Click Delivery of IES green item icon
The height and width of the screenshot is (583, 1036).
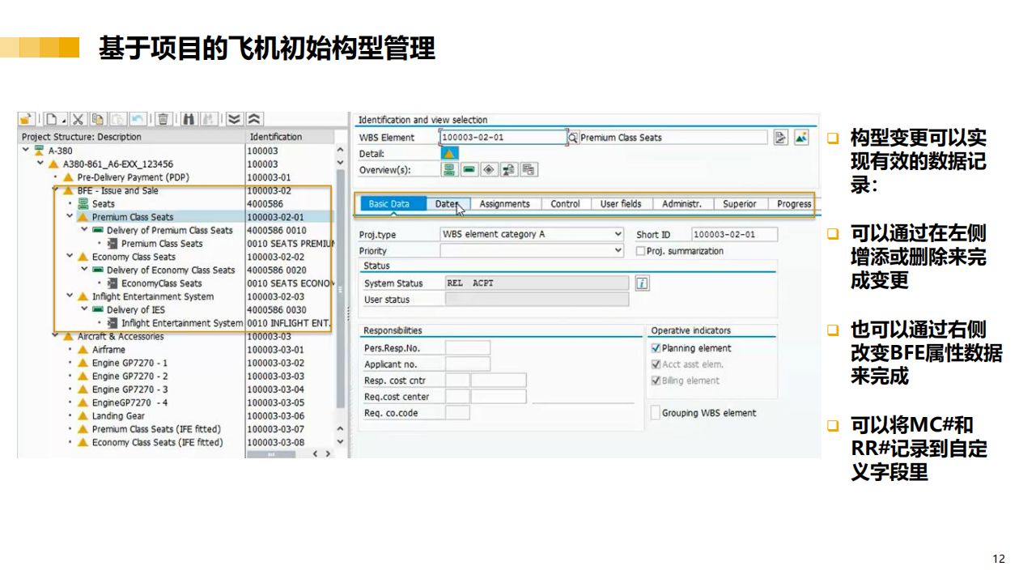pyautogui.click(x=97, y=310)
